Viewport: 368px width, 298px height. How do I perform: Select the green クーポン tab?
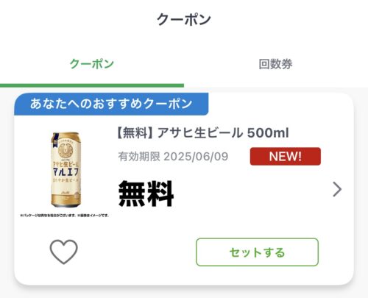pyautogui.click(x=92, y=64)
